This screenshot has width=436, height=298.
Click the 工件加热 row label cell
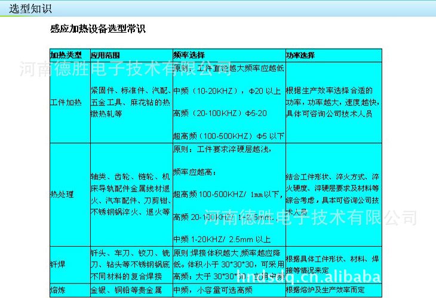click(x=66, y=102)
